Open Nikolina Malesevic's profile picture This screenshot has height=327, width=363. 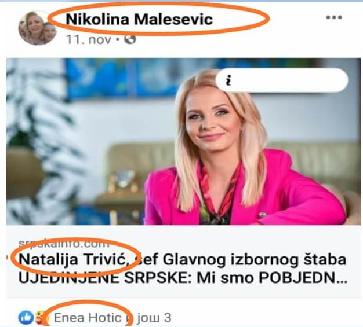[x=38, y=28]
